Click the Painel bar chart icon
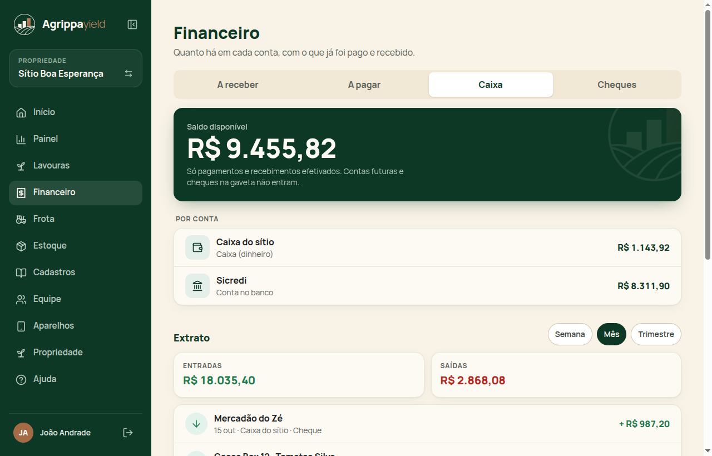 click(x=21, y=139)
